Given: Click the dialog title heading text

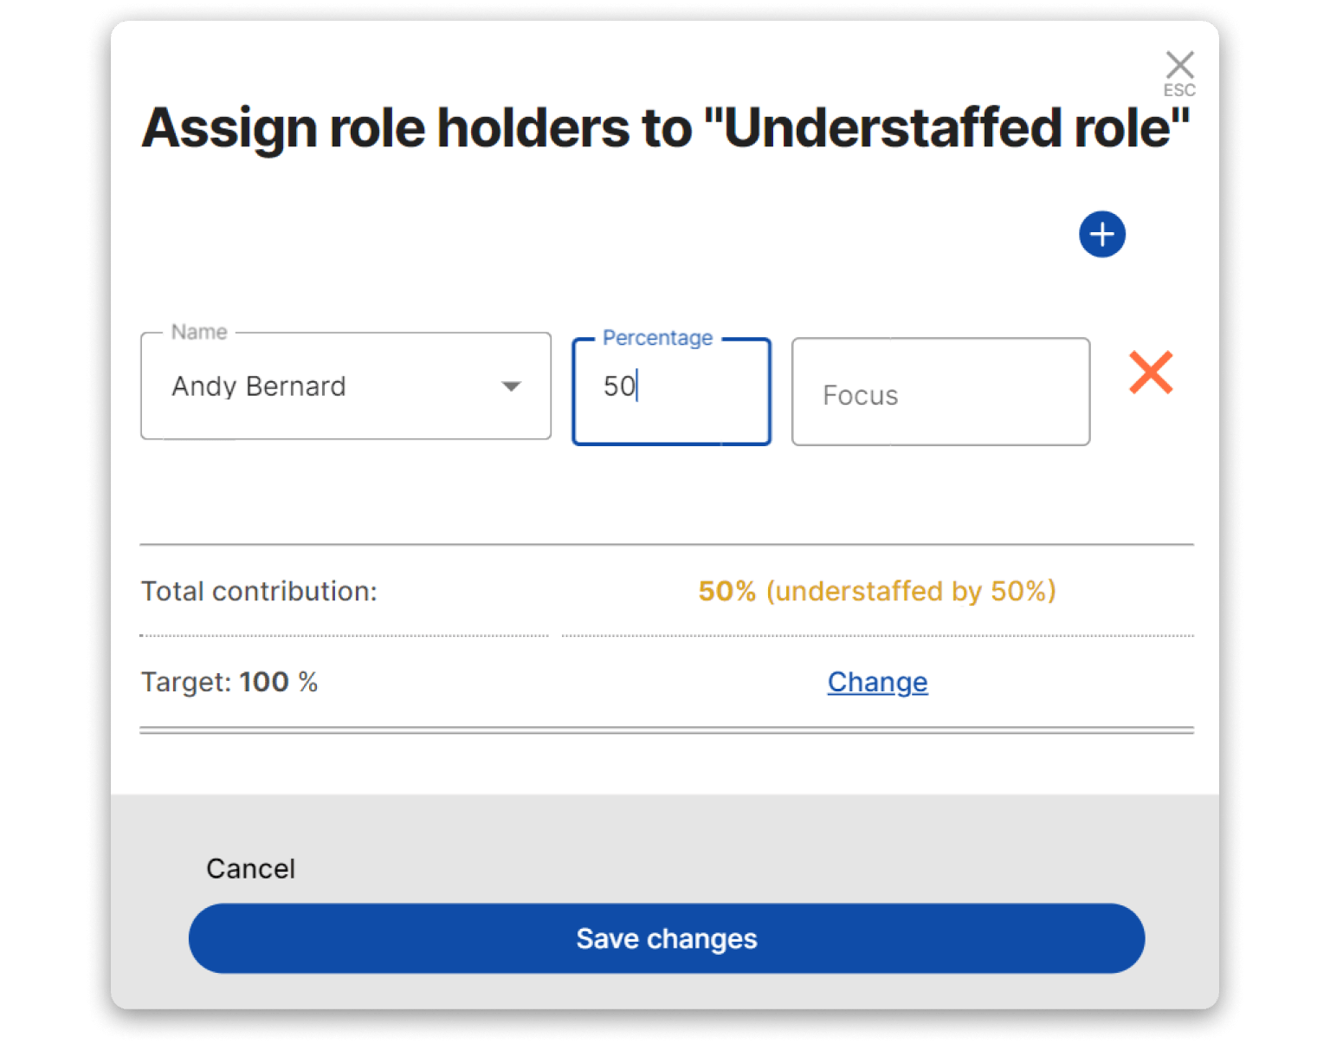Looking at the screenshot, I should tap(665, 128).
